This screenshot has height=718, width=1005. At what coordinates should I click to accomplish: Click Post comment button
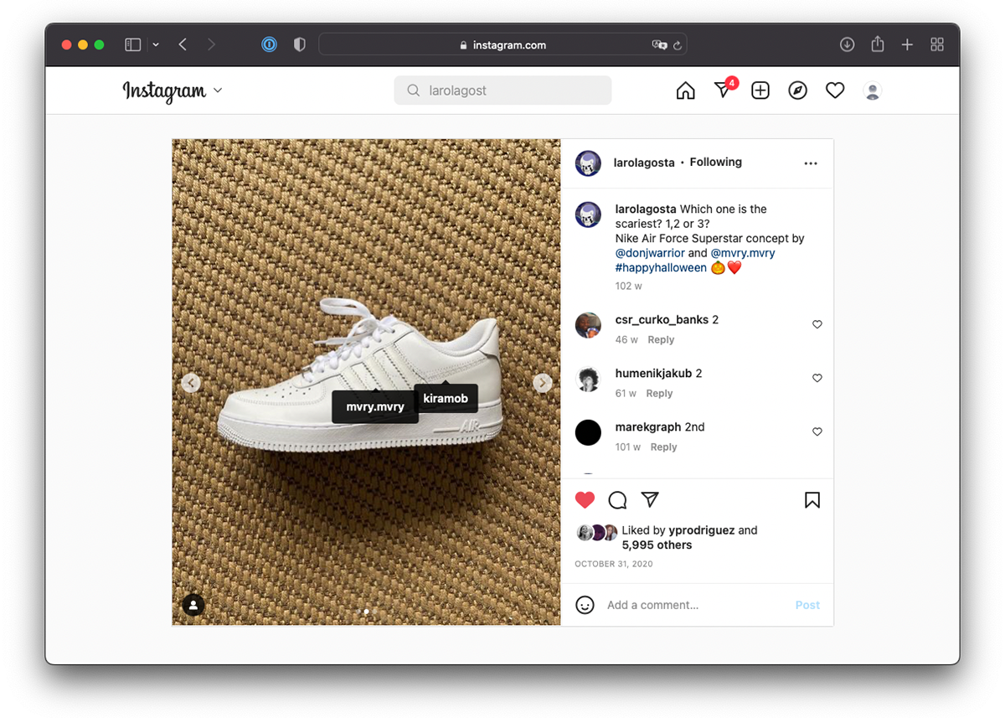pos(807,605)
